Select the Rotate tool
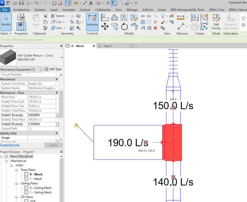The height and width of the screenshot is (202, 247). click(124, 27)
